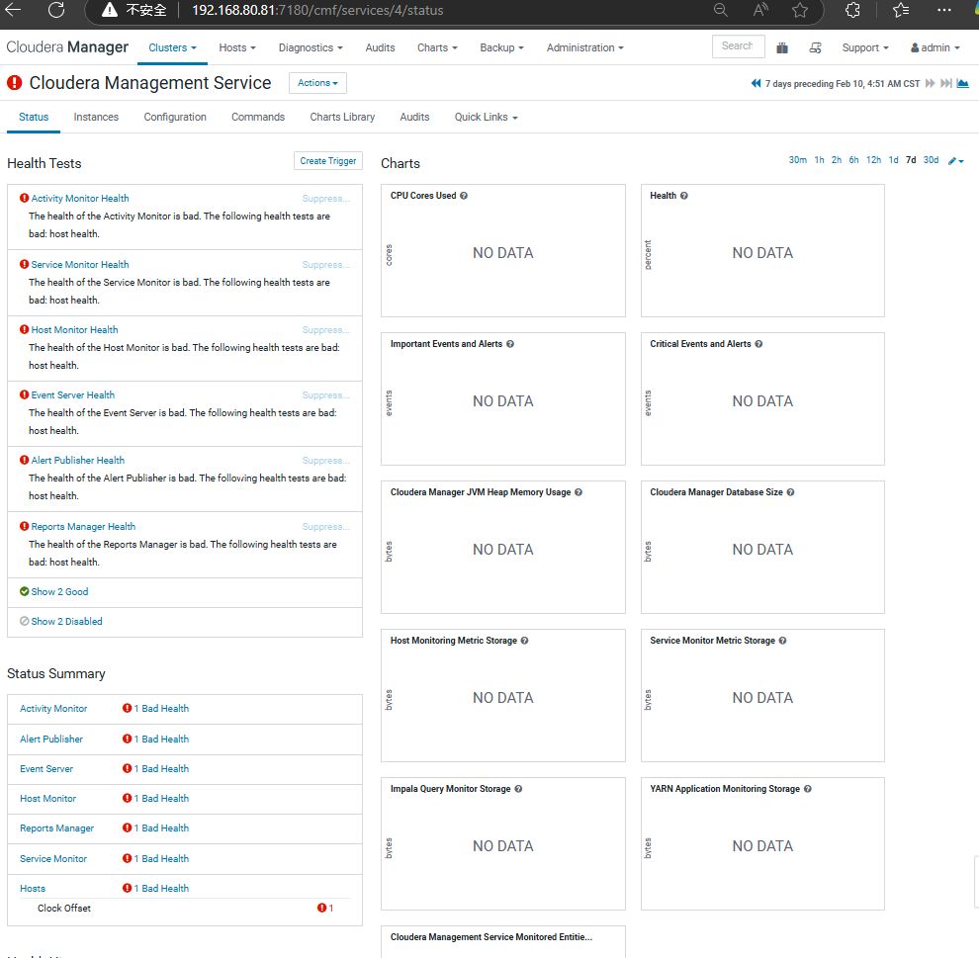979x958 pixels.
Task: Expand the Charts menu in top navigation
Action: [x=437, y=47]
